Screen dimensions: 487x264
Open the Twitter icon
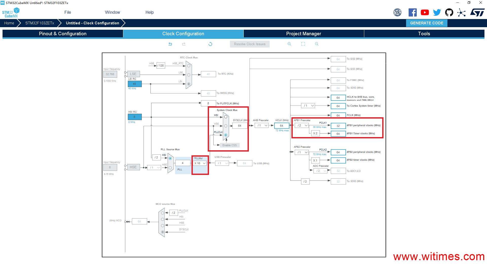[437, 12]
